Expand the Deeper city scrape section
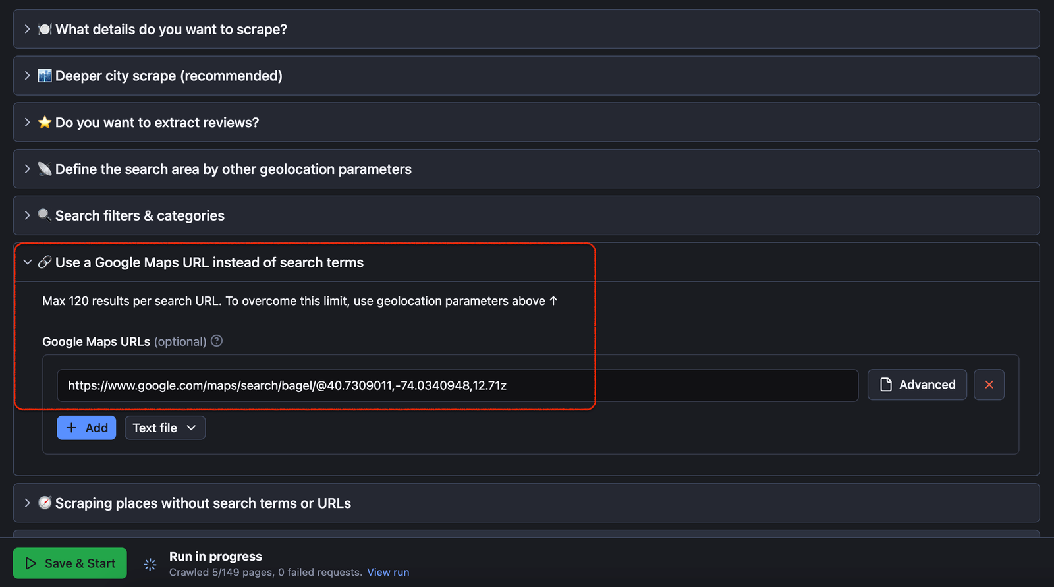 click(x=27, y=76)
